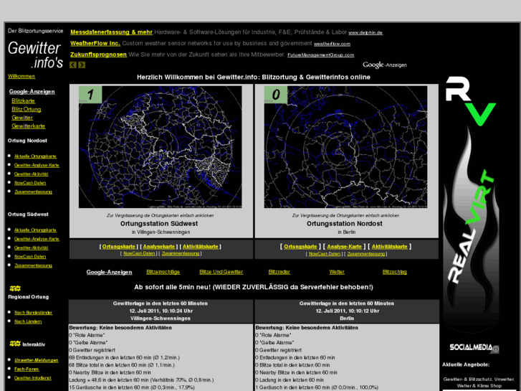This screenshot has height=391, width=521.
Task: Open Gewitter-Aktivität under Ortung Nordost
Action: coord(32,174)
